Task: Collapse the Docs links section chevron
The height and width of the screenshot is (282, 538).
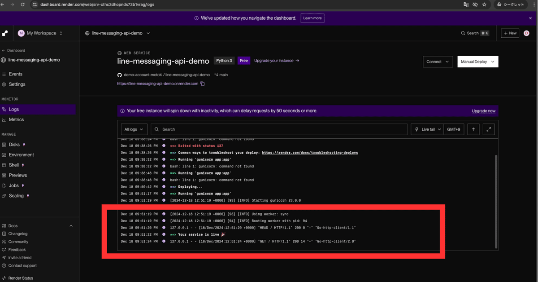Action: click(x=71, y=226)
